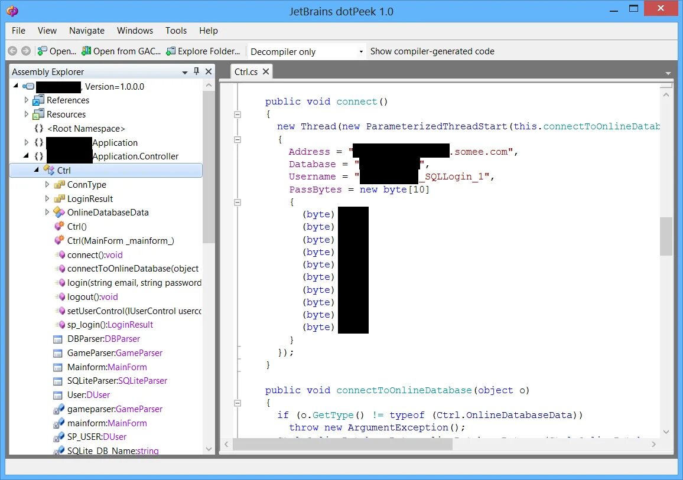Screen dimensions: 683x480
Task: Select SQLite_DB_Name:string field
Action: tap(113, 451)
